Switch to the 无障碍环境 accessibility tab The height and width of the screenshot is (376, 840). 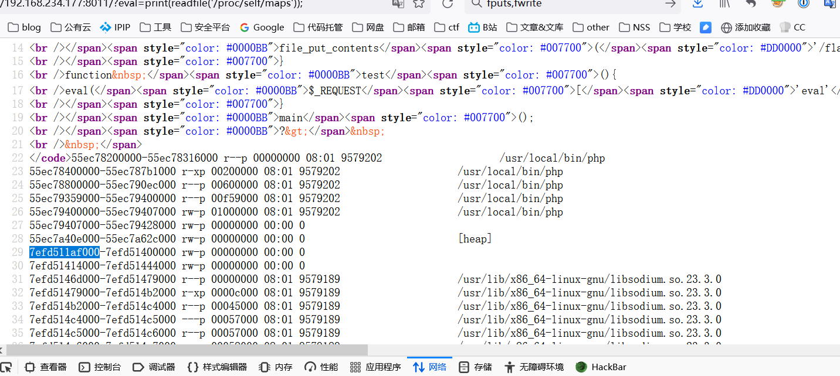point(534,367)
